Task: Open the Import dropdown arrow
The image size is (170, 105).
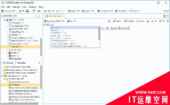Action: [78, 11]
